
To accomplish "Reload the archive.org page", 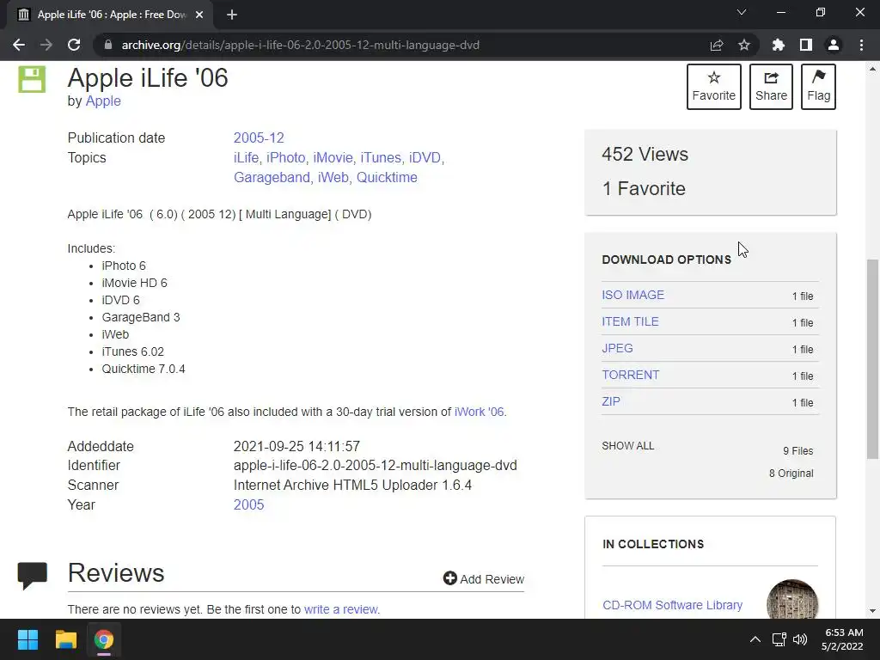I will pos(74,45).
